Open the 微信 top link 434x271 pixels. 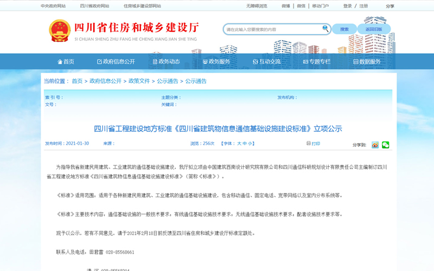coord(301,6)
